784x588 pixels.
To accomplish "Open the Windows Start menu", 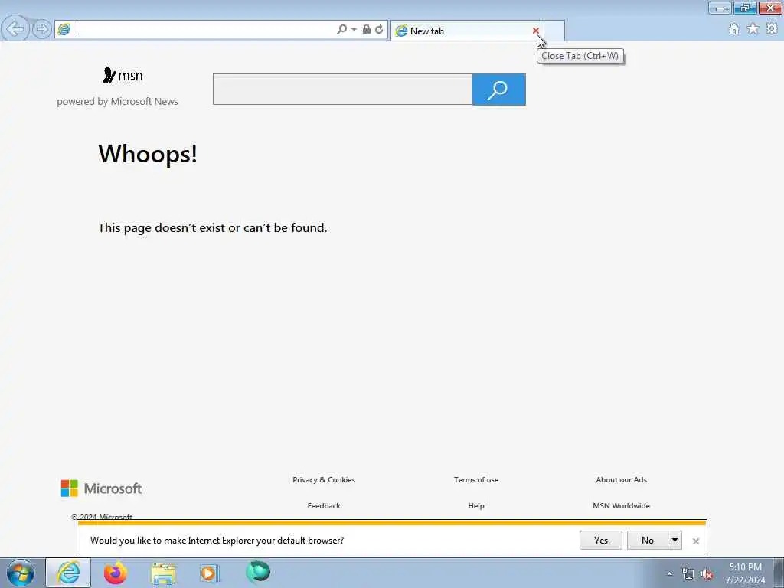I will pos(21,573).
